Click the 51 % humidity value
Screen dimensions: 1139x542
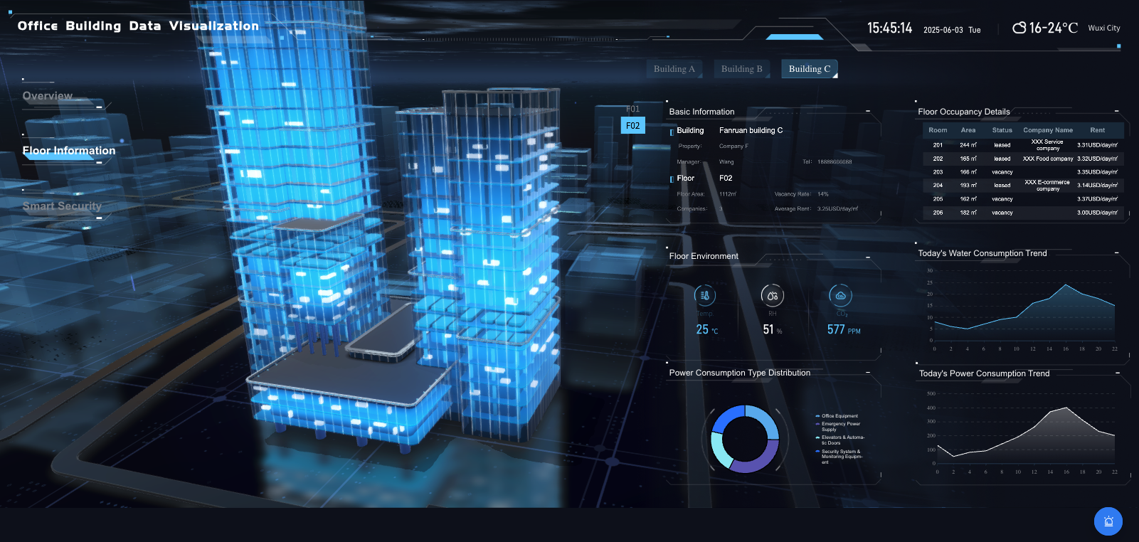pos(773,329)
